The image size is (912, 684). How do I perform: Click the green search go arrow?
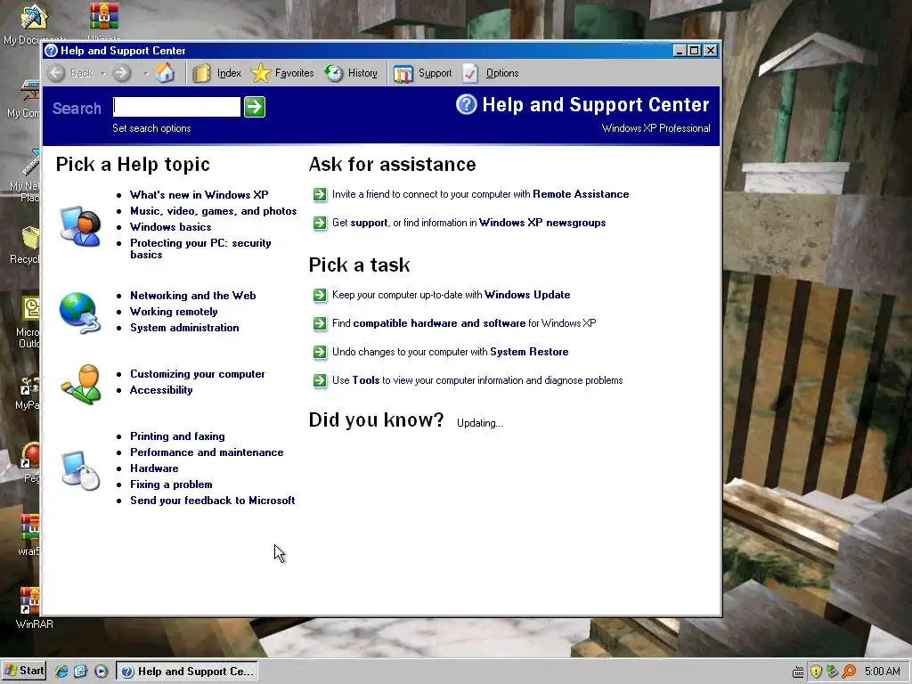(x=255, y=107)
